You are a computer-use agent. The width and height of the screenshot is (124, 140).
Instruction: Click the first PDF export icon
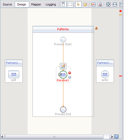tap(93, 4)
